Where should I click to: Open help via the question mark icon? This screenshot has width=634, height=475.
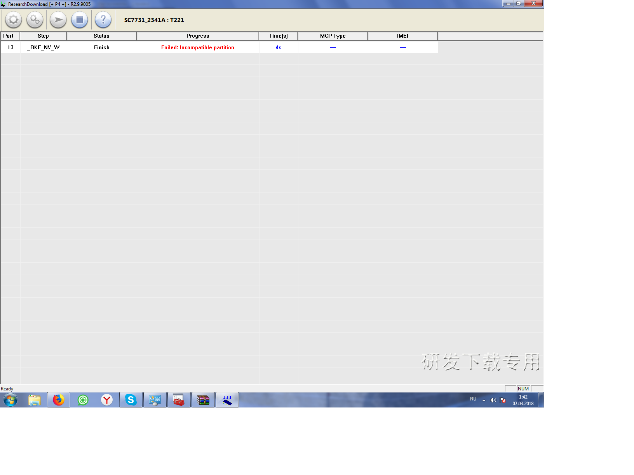(103, 20)
